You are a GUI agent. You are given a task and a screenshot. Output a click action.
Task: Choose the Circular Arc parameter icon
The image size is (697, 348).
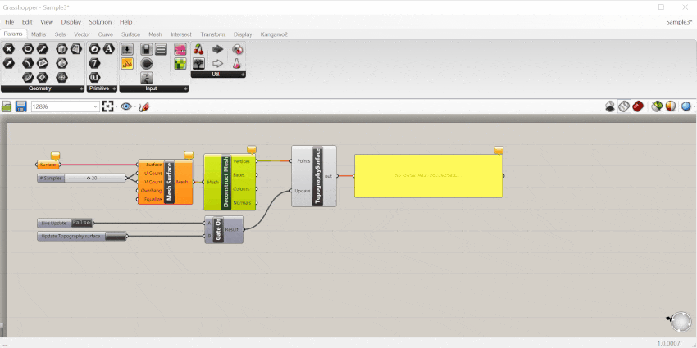[28, 64]
